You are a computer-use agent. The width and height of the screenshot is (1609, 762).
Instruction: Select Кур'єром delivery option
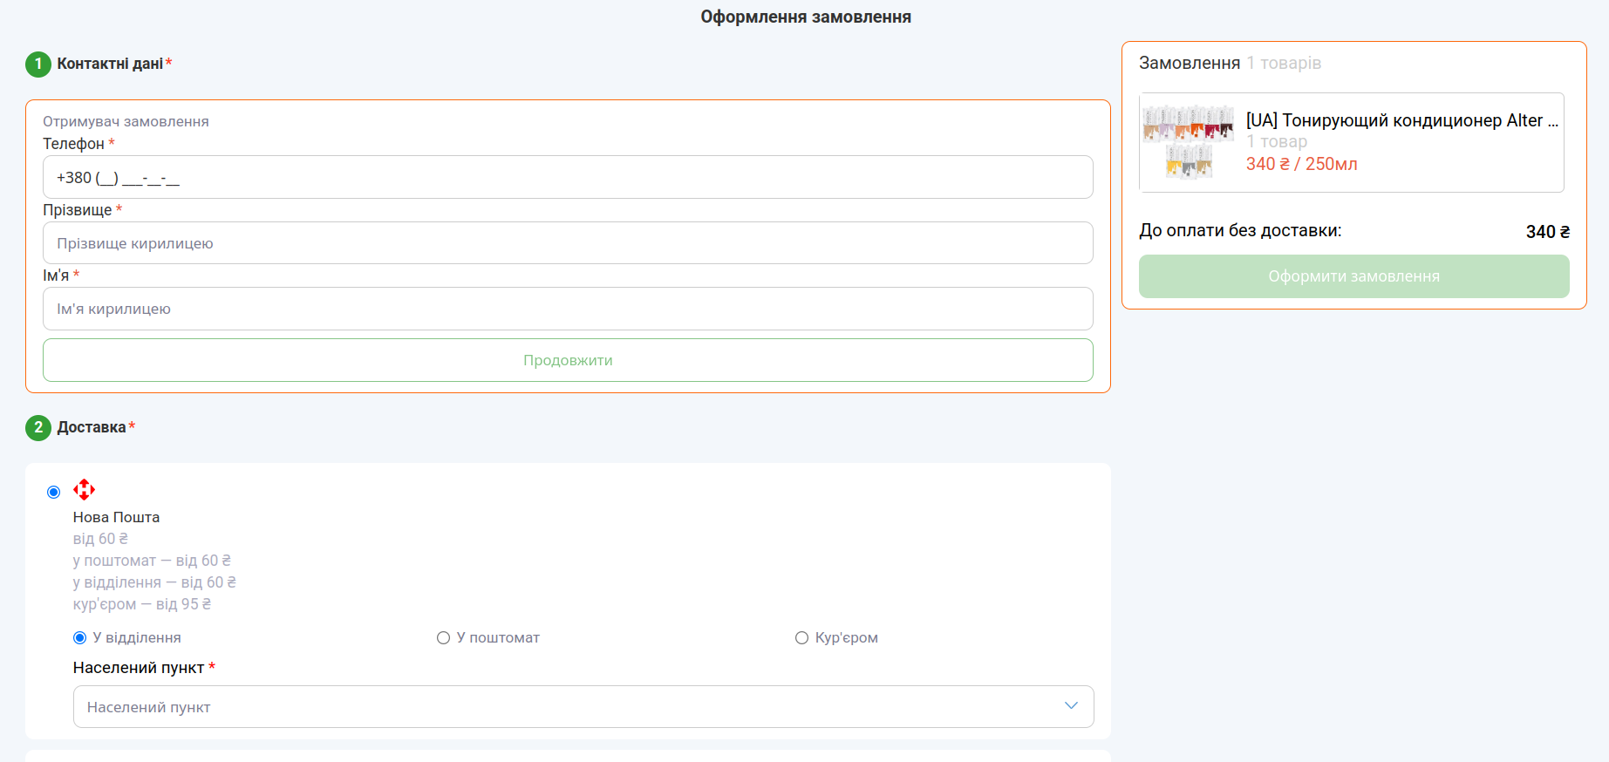click(801, 638)
